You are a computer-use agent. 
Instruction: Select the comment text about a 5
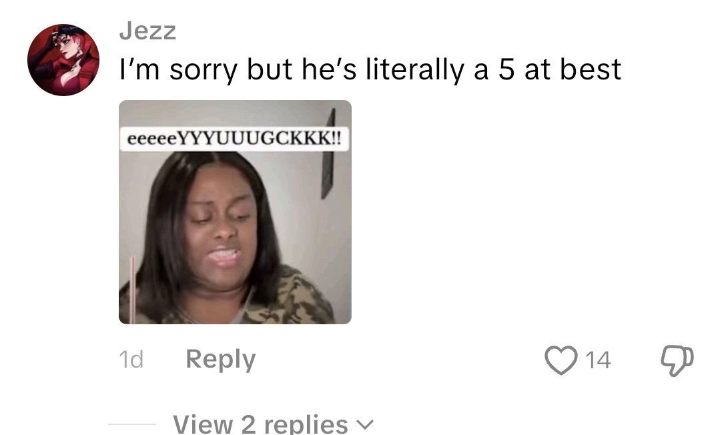click(370, 70)
